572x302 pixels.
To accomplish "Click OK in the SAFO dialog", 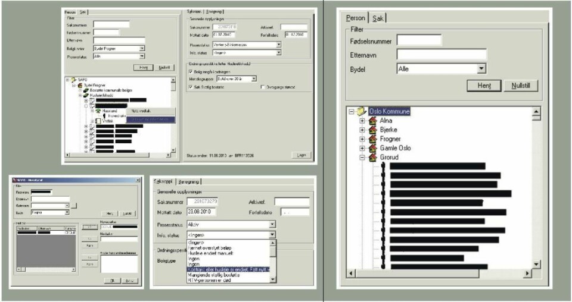I will coord(113,281).
